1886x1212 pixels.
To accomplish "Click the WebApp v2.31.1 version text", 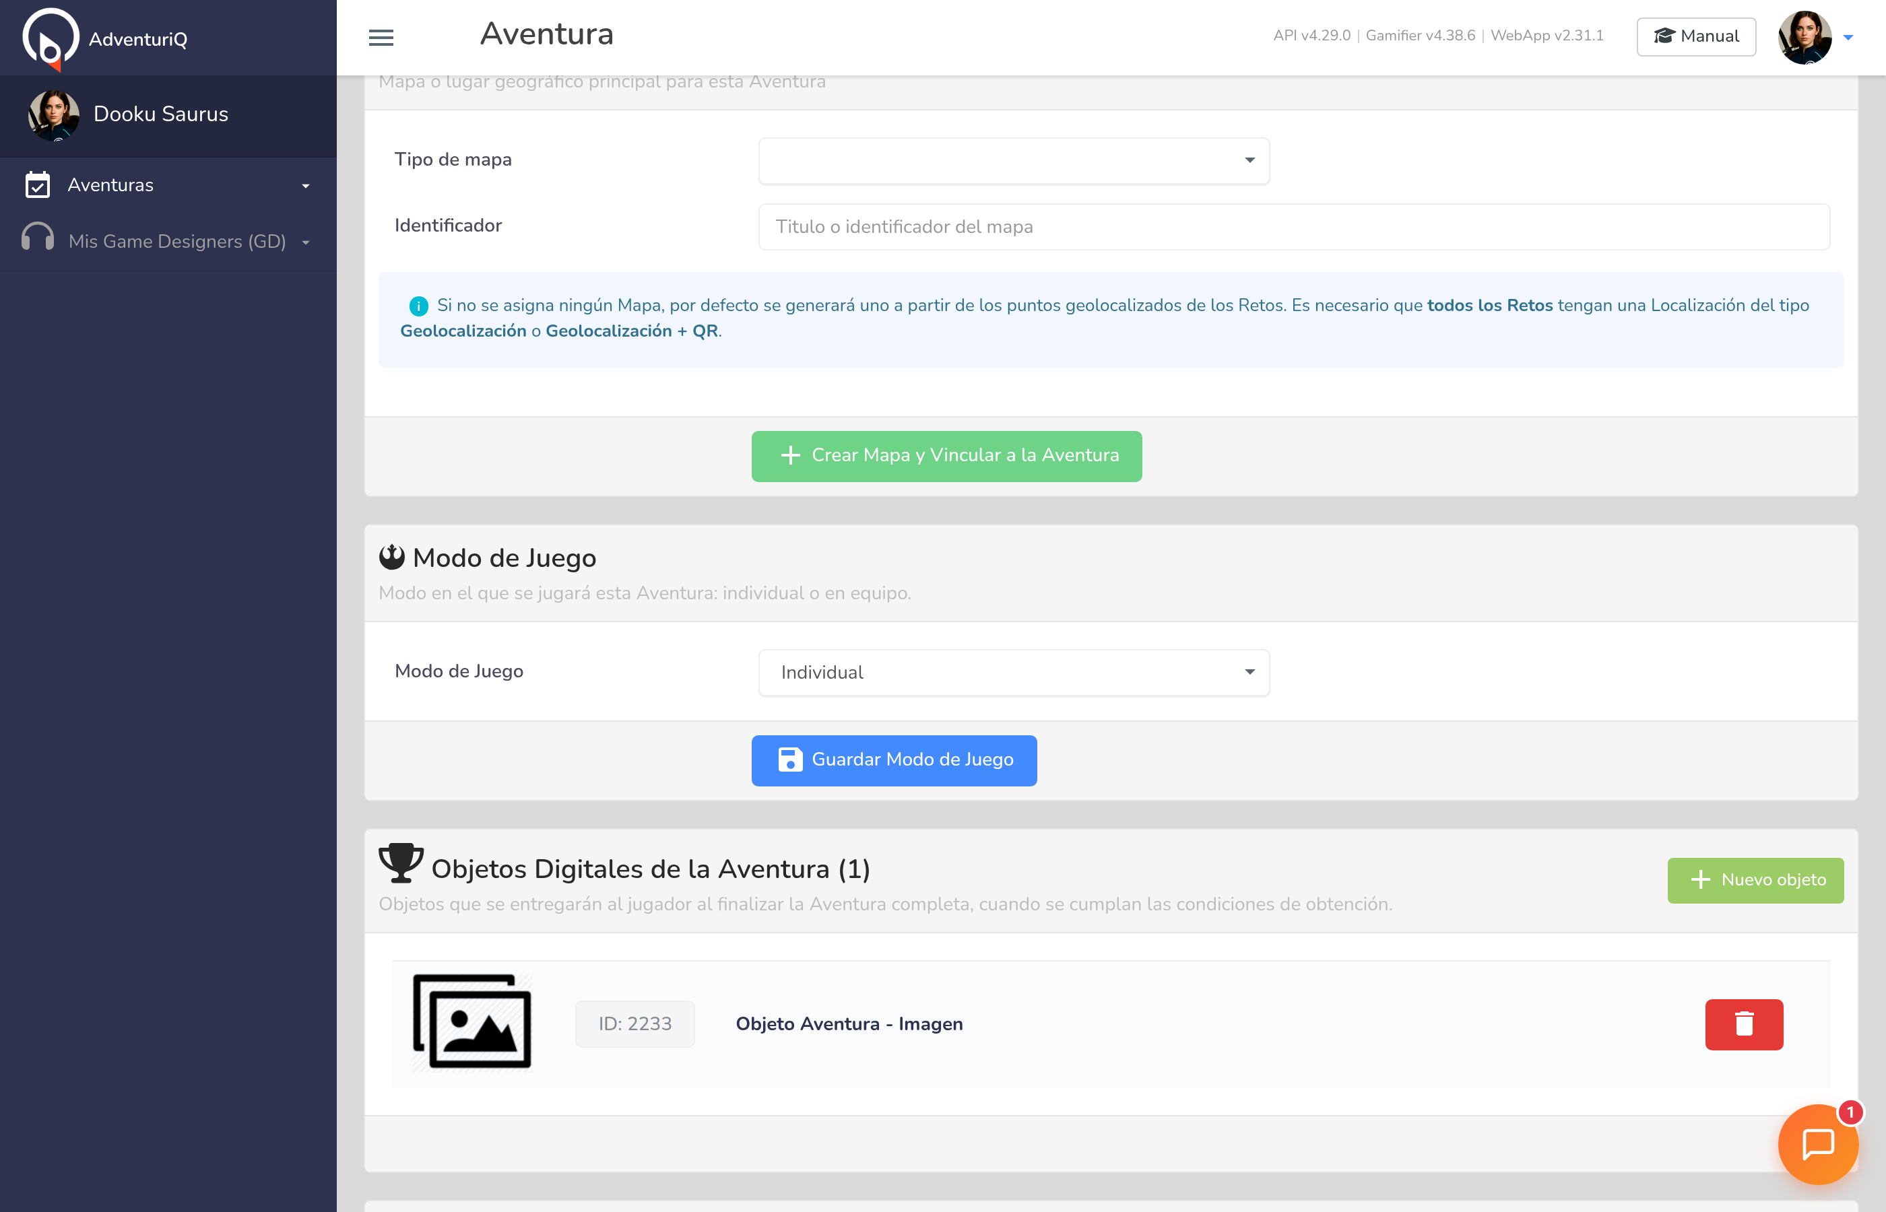I will [x=1547, y=36].
